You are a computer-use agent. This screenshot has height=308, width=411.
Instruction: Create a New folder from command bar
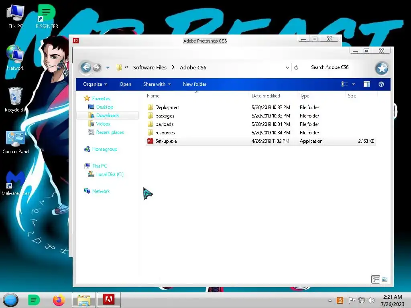coord(195,84)
